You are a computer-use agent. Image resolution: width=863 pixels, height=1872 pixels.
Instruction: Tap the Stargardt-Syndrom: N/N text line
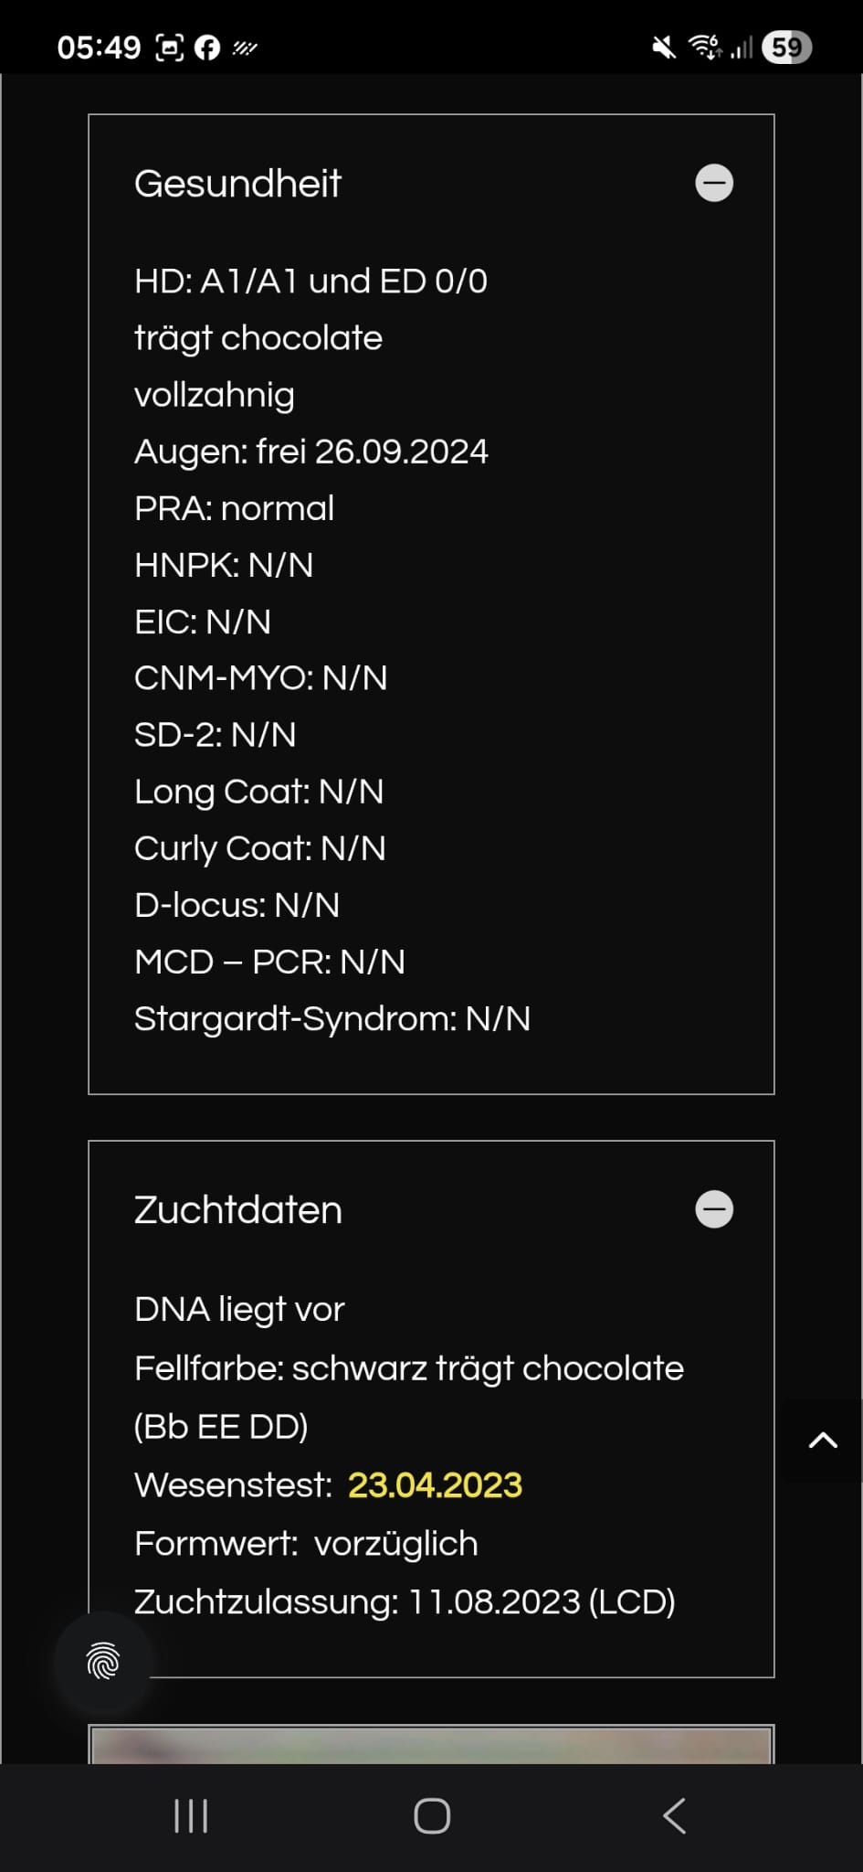click(x=332, y=1018)
